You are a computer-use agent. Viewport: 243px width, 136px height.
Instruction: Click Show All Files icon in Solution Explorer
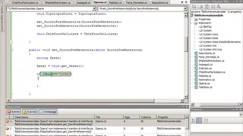(201, 7)
